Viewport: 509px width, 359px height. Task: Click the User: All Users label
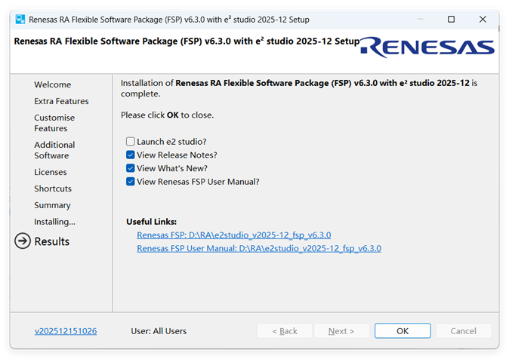point(159,331)
